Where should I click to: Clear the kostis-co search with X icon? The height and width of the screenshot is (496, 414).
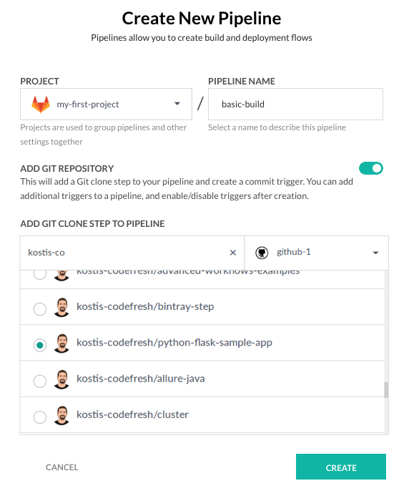click(x=233, y=253)
